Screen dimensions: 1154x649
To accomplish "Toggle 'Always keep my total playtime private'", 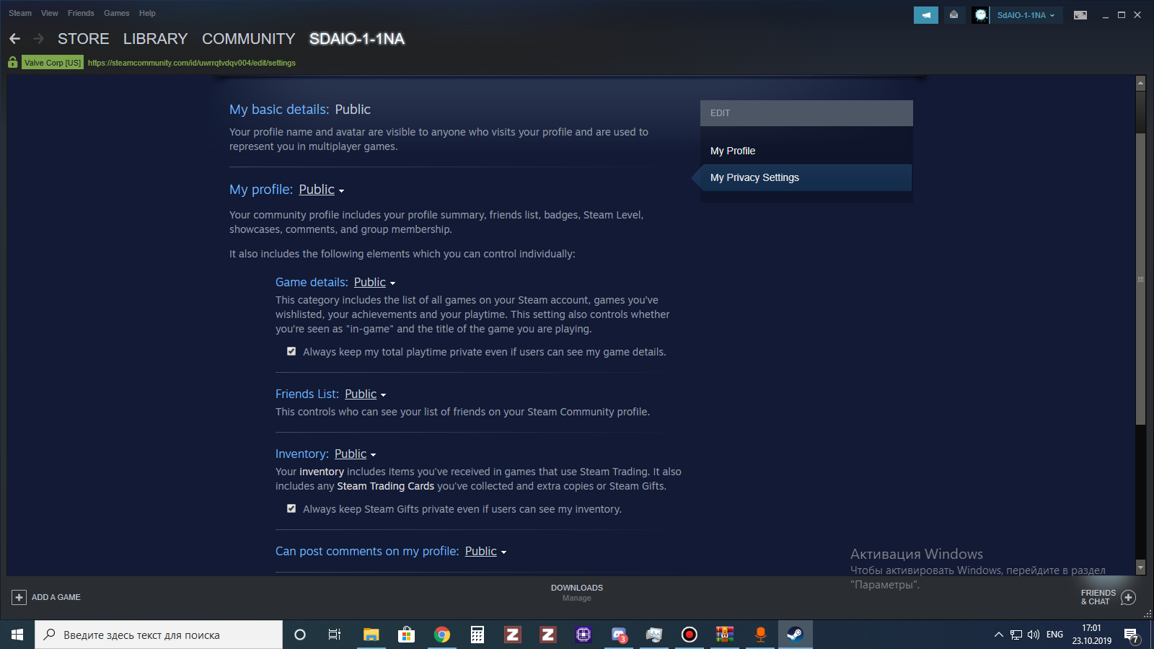I will (291, 351).
